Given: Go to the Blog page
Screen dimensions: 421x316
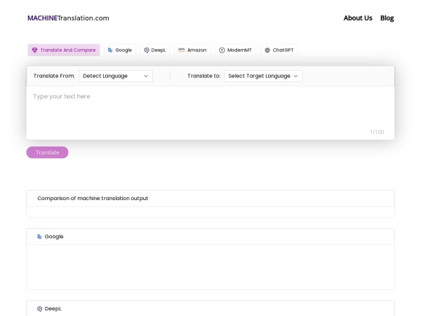Looking at the screenshot, I should pyautogui.click(x=387, y=18).
